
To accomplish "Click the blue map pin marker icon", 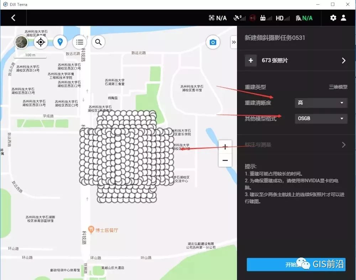I will pos(60,42).
